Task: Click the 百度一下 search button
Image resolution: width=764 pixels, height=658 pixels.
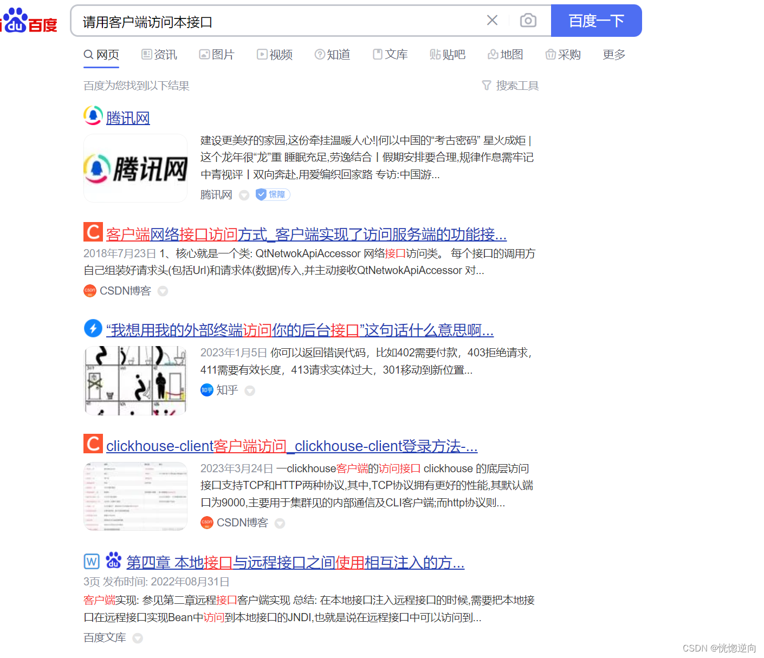Action: (x=596, y=21)
